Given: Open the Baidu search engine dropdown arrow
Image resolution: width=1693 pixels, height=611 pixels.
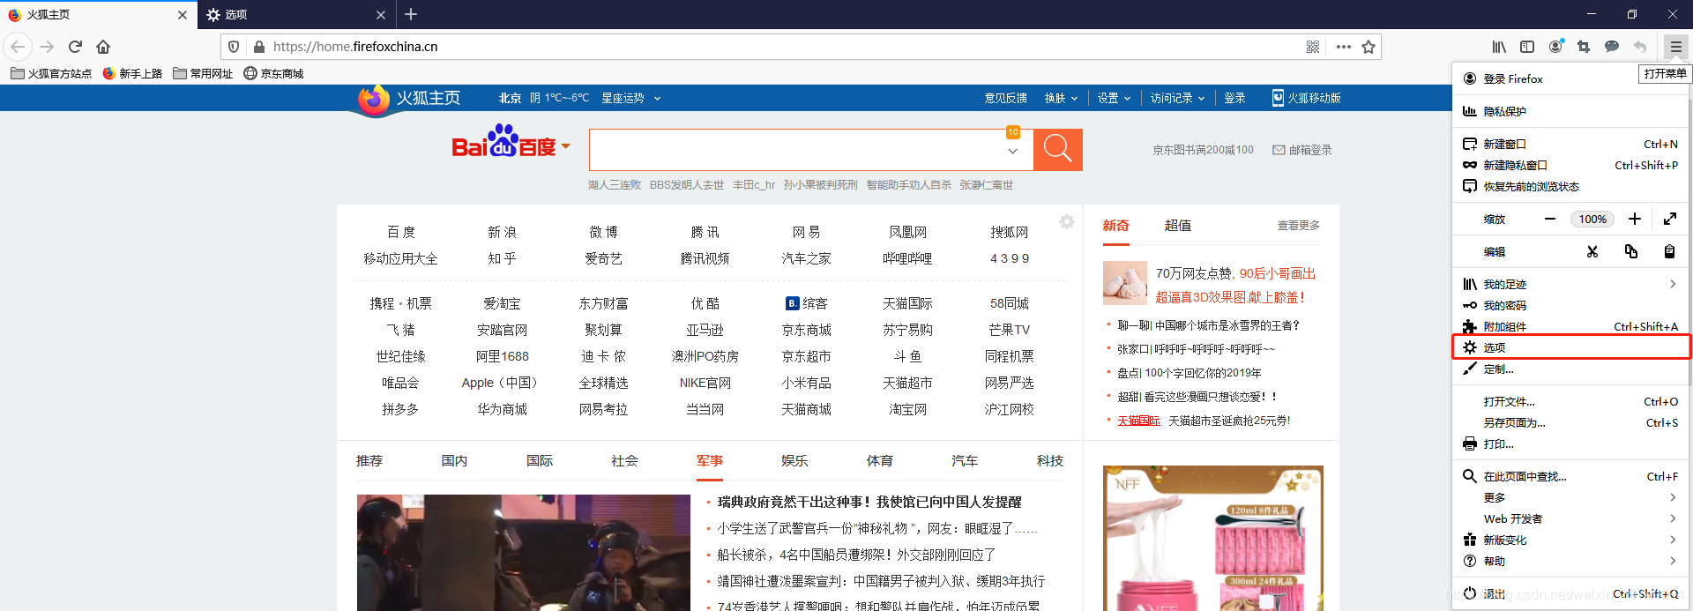Looking at the screenshot, I should click(566, 146).
